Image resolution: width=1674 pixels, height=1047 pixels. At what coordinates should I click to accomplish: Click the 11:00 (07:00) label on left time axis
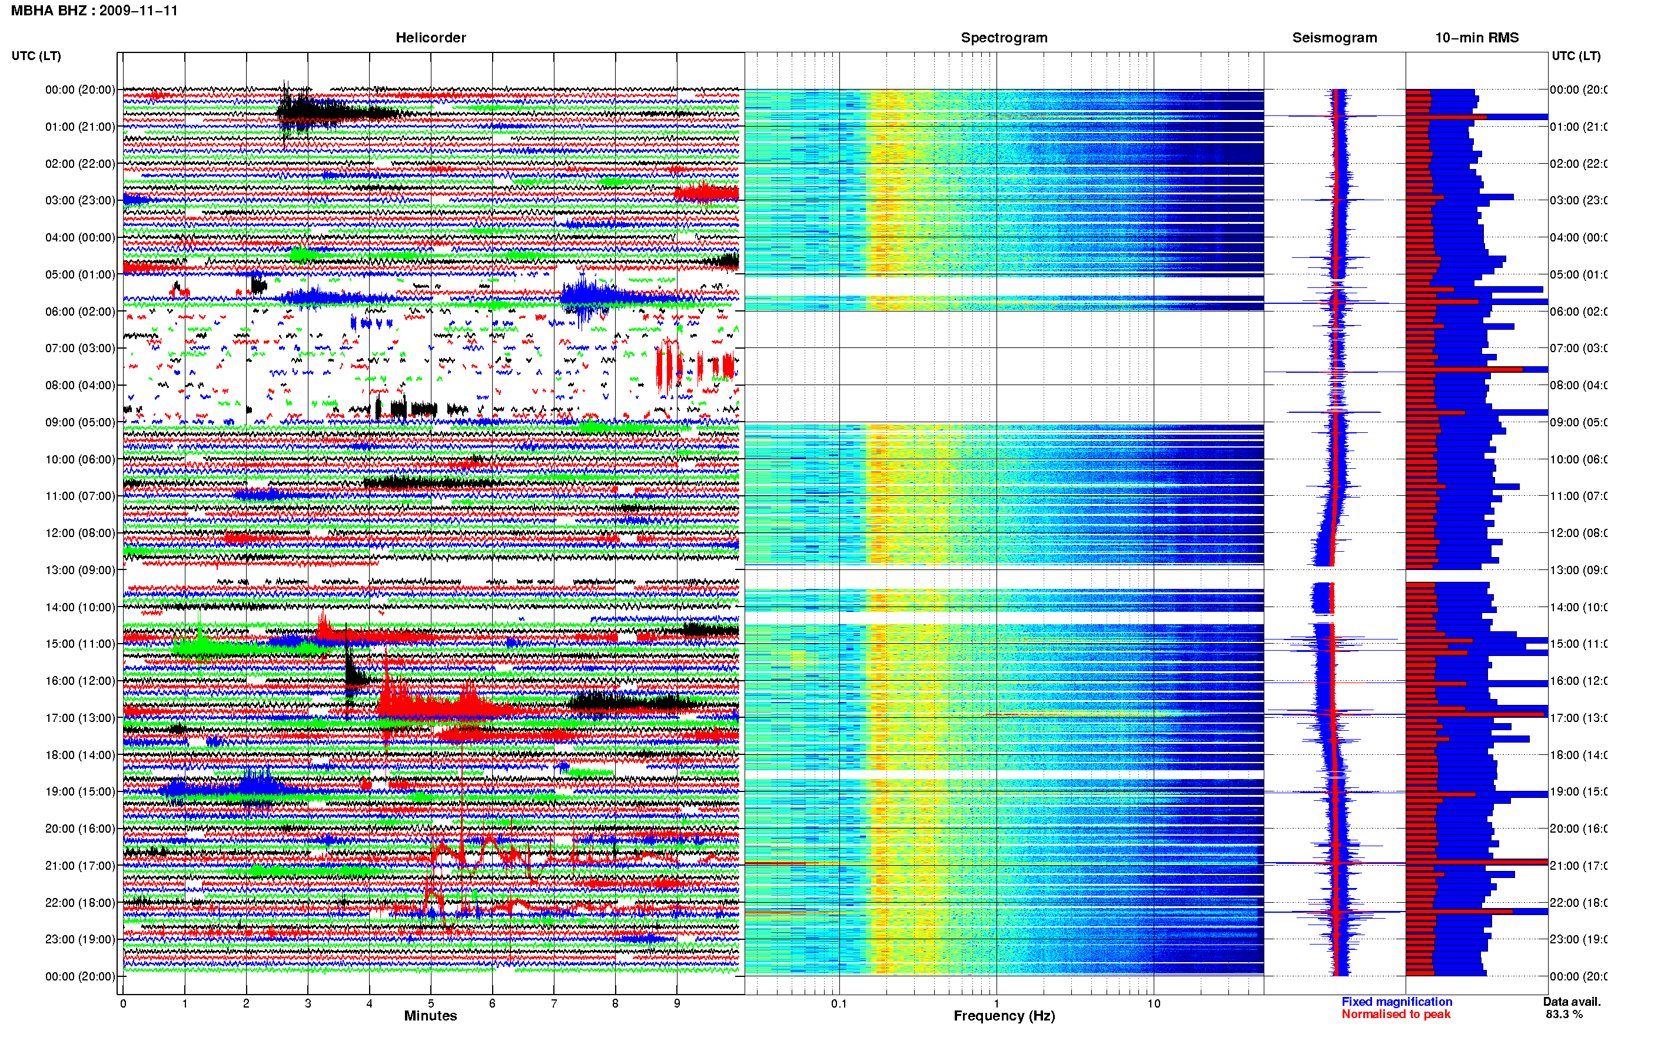(80, 496)
